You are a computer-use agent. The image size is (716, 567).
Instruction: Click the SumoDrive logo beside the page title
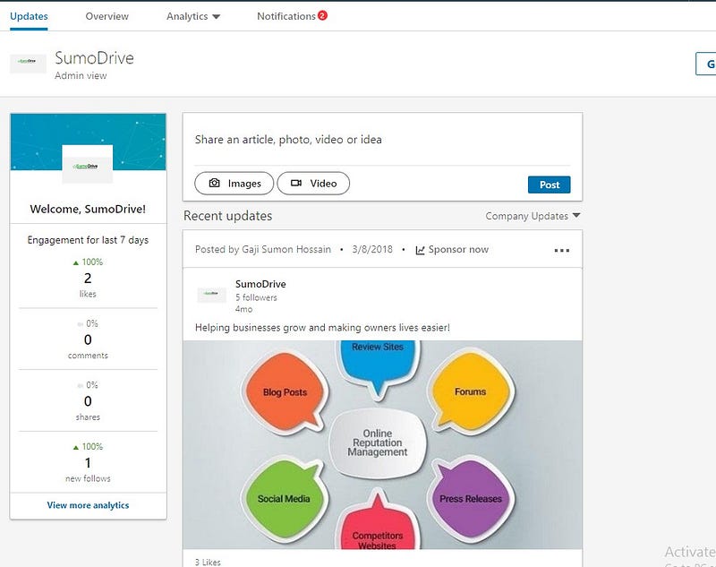coord(28,63)
